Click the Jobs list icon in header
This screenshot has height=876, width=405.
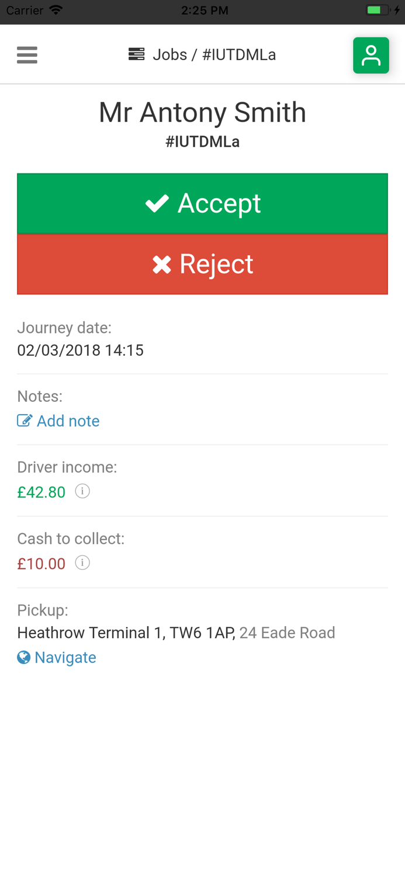click(136, 54)
